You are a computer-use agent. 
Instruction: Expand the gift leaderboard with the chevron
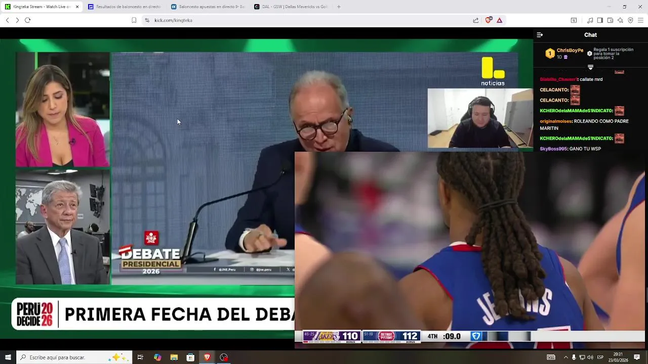click(x=590, y=67)
